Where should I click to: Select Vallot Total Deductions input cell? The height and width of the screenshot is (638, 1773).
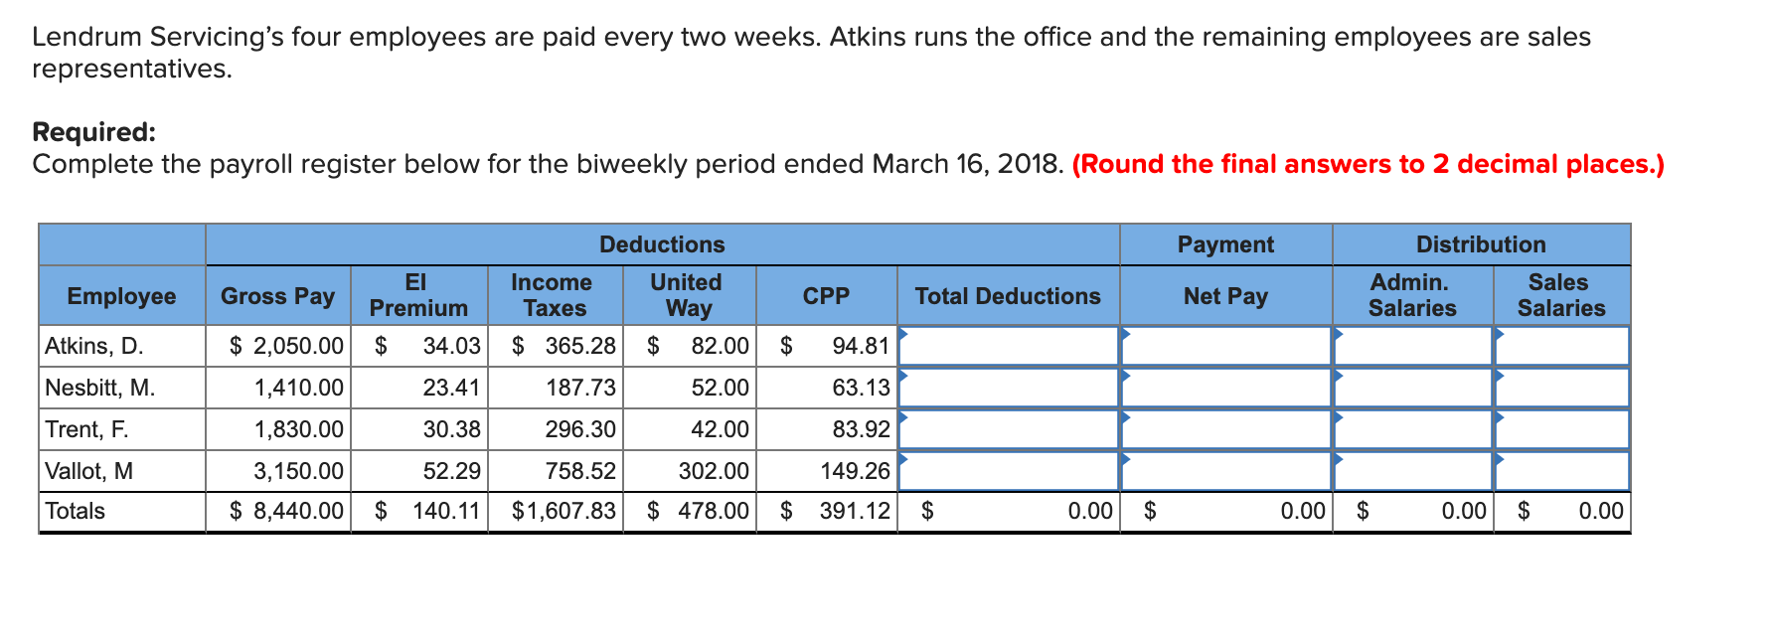point(1009,471)
